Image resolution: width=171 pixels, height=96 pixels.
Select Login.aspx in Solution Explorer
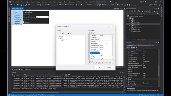pyautogui.click(x=136, y=26)
